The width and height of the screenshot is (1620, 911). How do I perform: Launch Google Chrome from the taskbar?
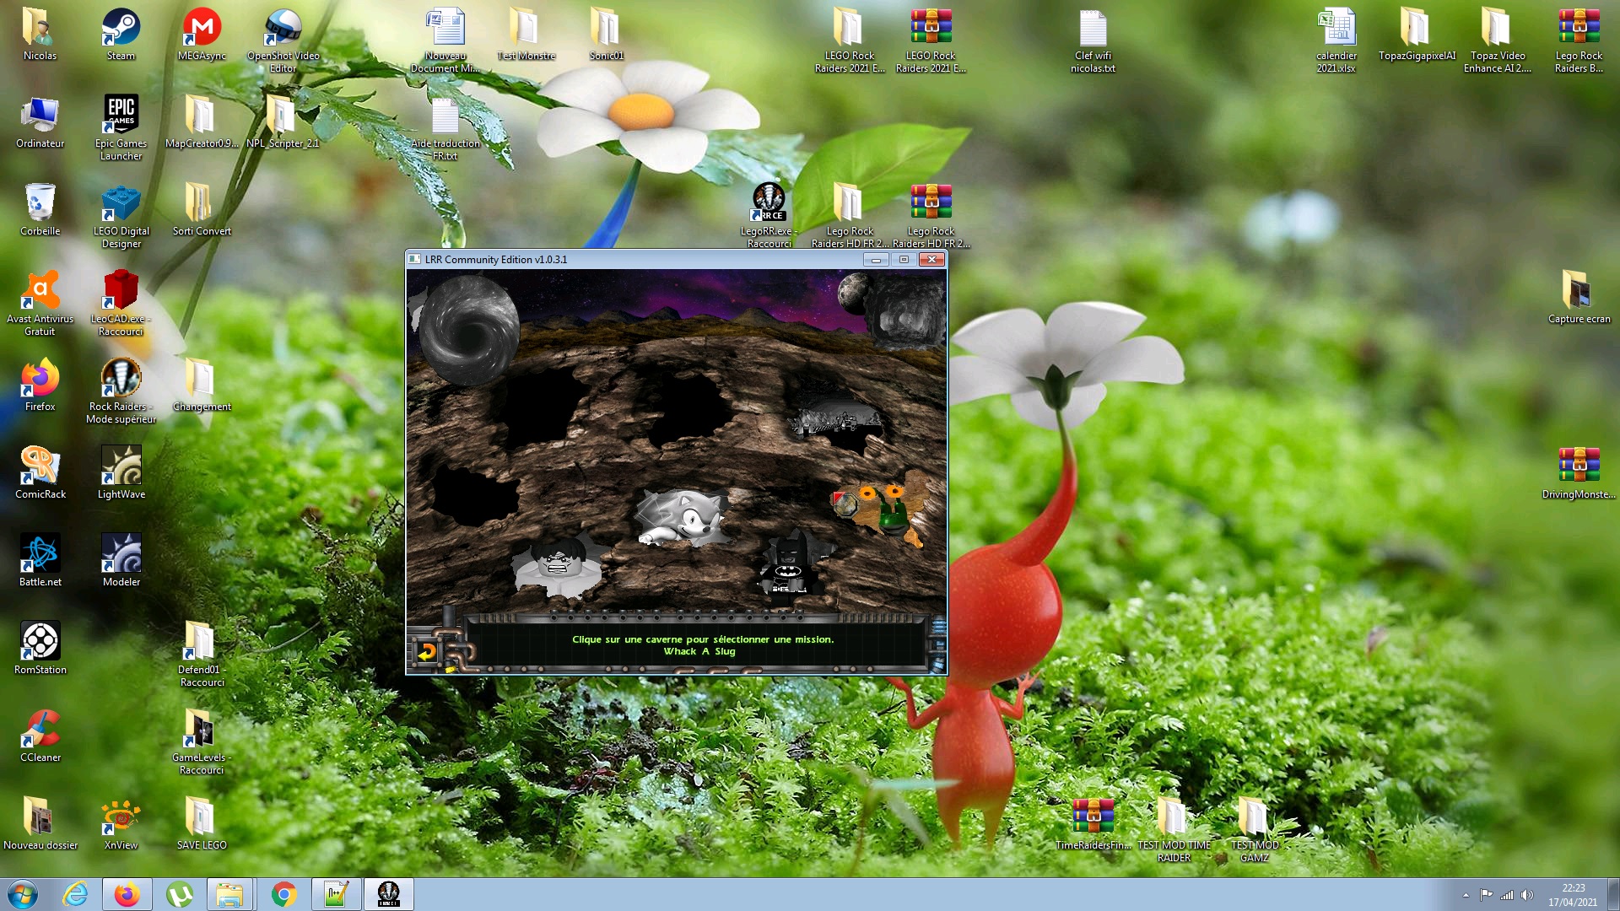pos(284,894)
